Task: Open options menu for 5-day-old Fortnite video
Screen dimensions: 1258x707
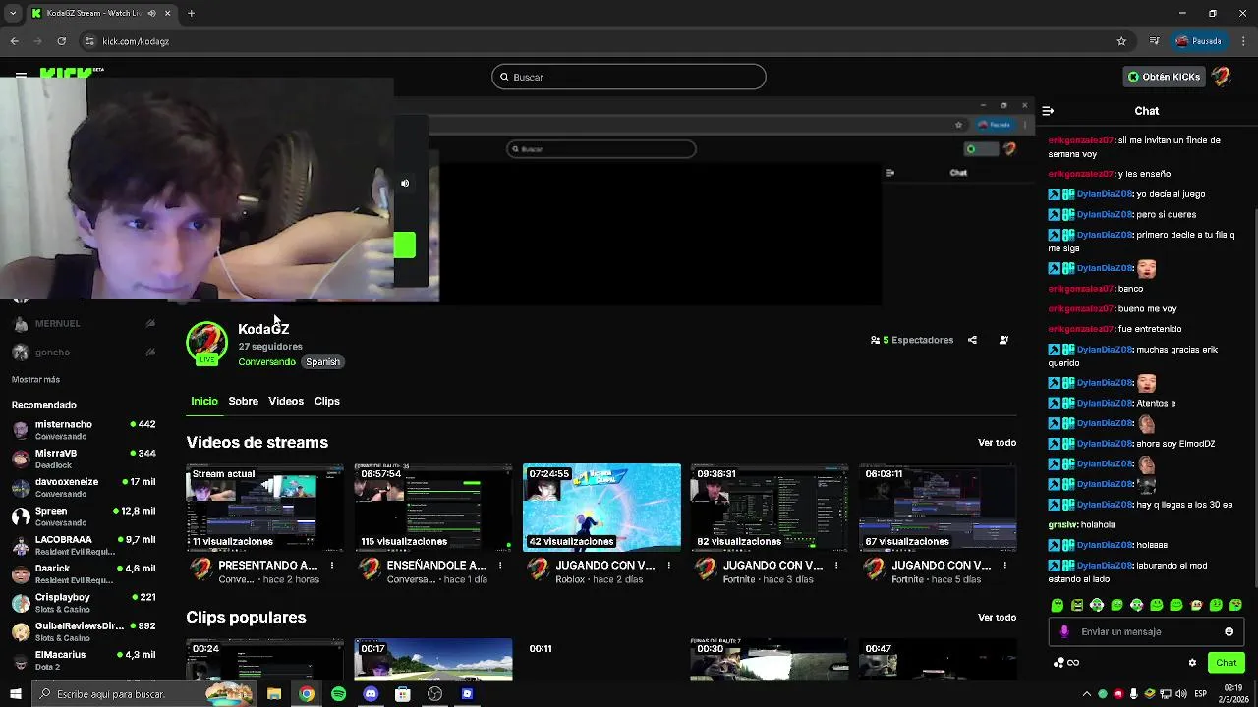Action: (1005, 566)
